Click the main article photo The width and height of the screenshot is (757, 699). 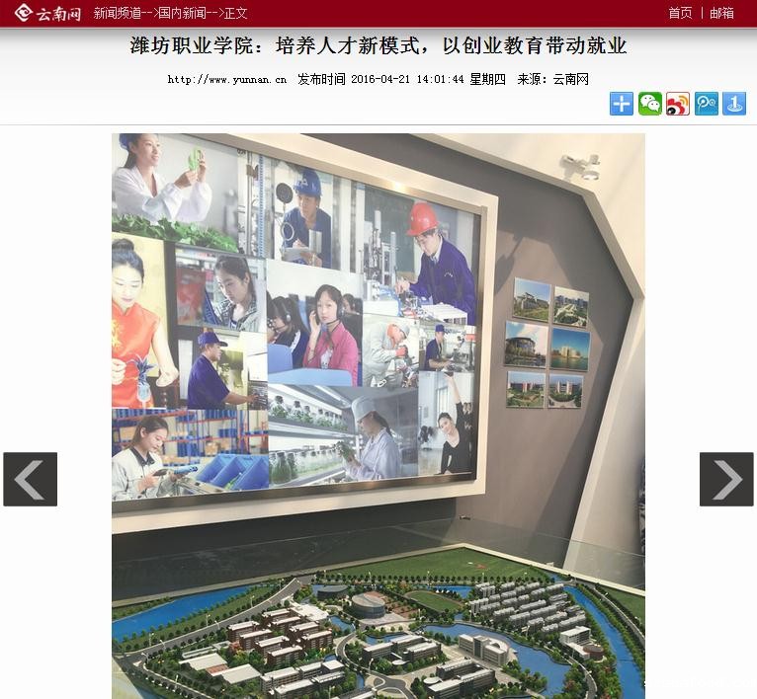pos(378,417)
